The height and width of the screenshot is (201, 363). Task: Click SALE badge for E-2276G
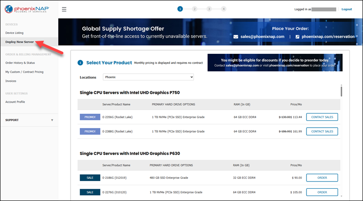(90, 192)
